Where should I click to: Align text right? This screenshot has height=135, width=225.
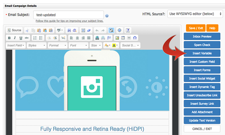click(x=83, y=38)
